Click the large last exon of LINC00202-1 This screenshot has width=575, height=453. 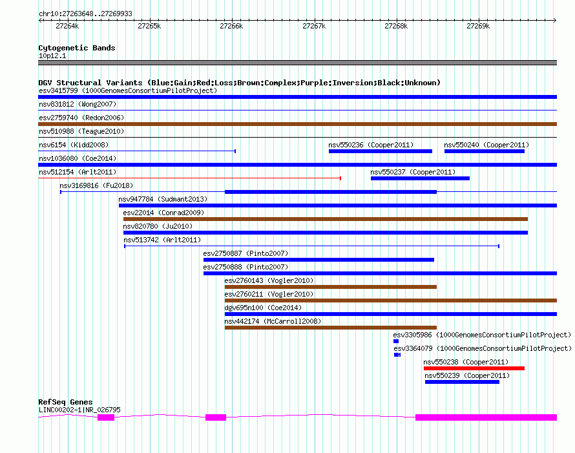[x=486, y=417]
